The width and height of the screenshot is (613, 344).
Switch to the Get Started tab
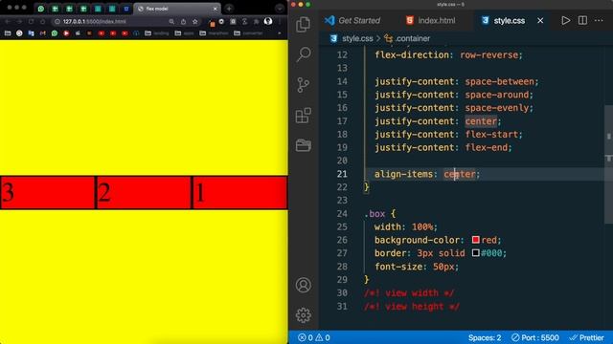[352, 21]
